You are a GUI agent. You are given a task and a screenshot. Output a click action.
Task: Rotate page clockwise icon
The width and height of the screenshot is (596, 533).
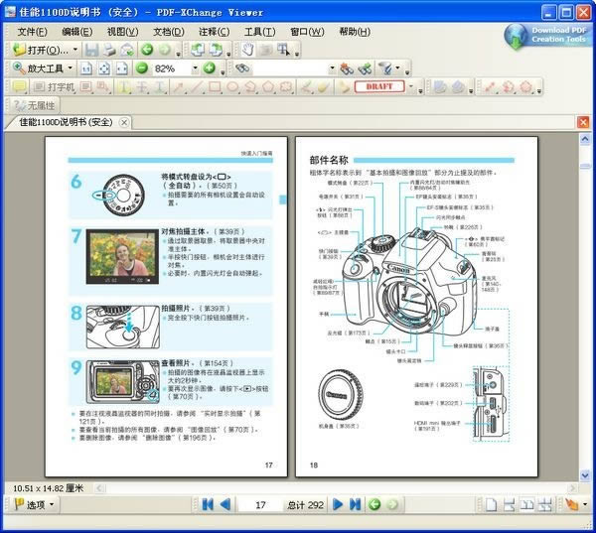pos(217,50)
